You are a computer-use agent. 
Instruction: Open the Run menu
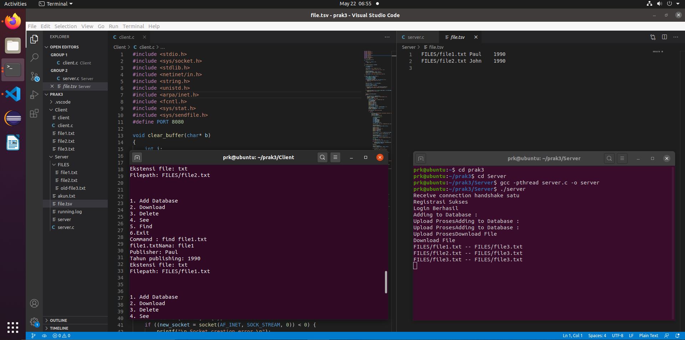[113, 26]
